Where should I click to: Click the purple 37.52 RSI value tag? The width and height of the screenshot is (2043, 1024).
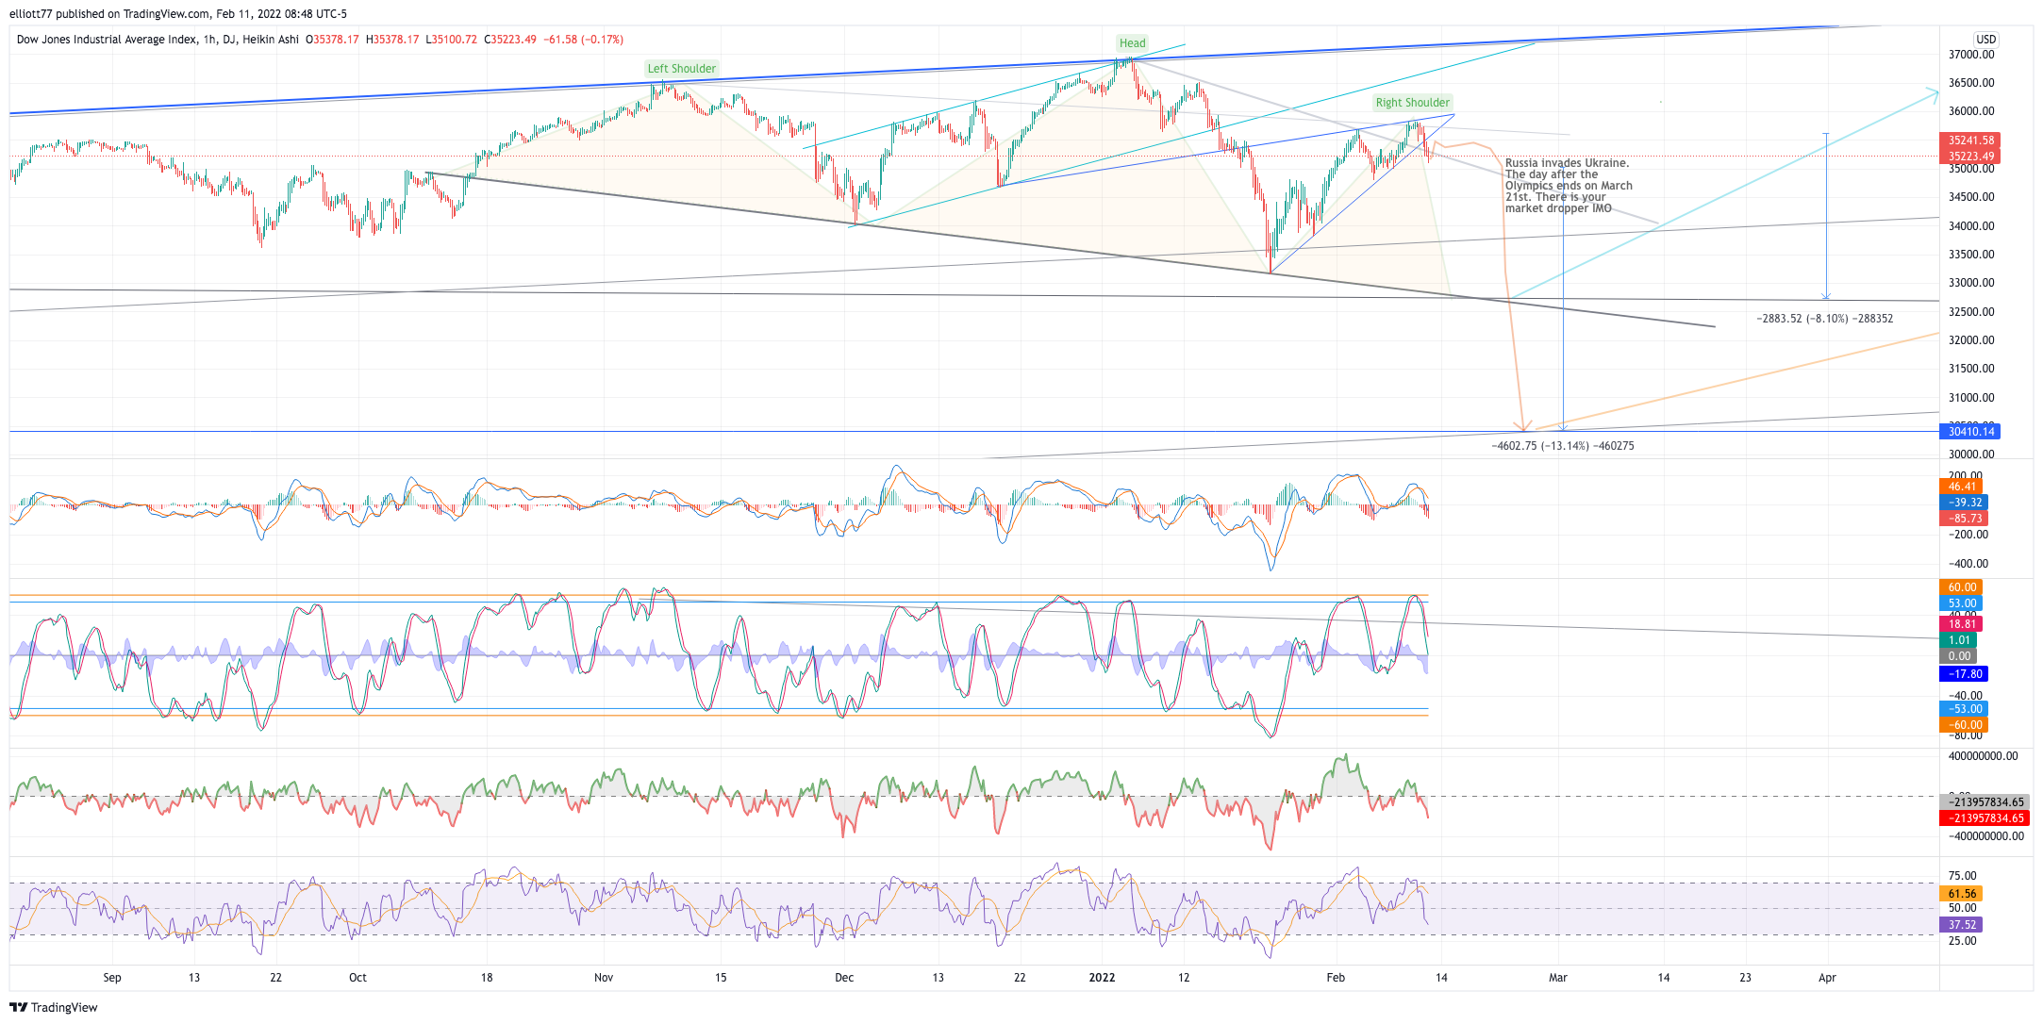[1962, 925]
